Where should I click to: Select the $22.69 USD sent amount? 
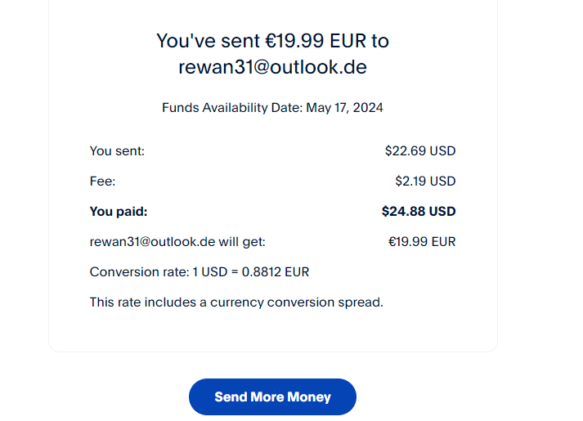coord(419,150)
